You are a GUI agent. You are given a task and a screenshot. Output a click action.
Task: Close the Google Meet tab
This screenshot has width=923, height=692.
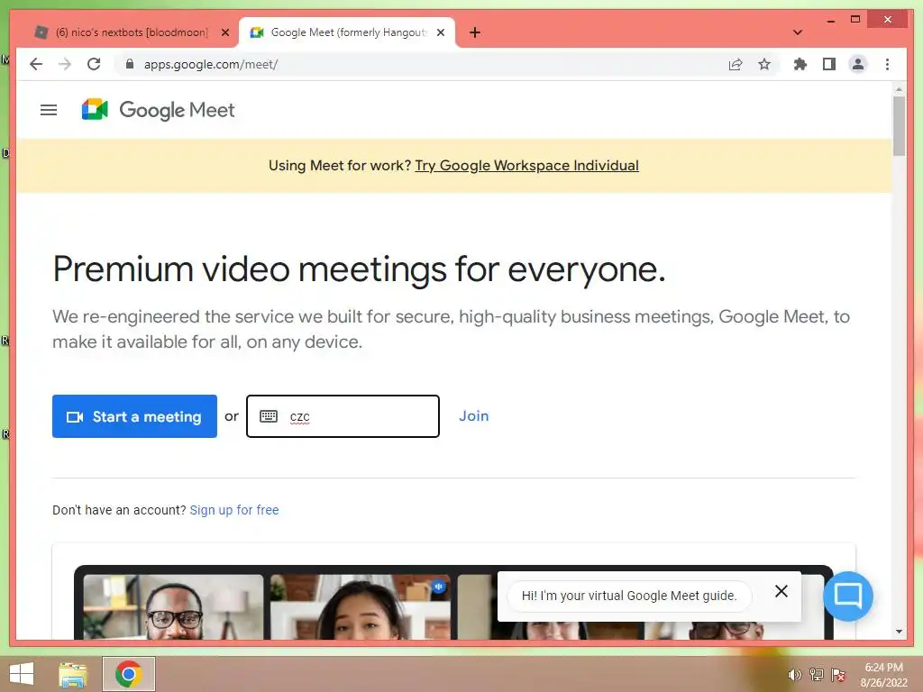click(x=440, y=32)
